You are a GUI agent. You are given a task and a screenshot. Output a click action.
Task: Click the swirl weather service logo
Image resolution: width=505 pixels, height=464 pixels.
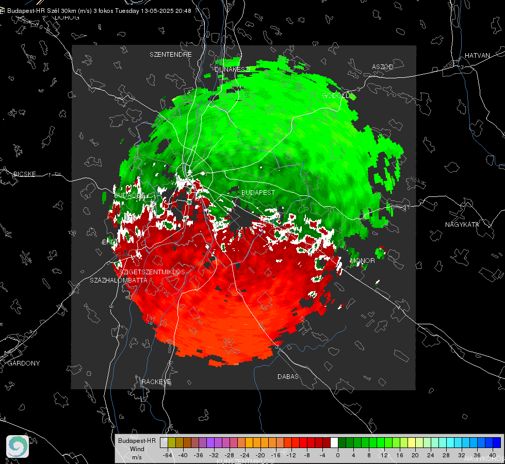pos(18,446)
